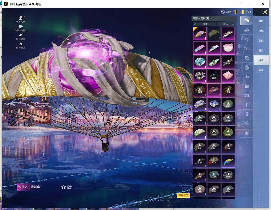
Task: Switch to 时装 fashion tab
Action: point(261,21)
